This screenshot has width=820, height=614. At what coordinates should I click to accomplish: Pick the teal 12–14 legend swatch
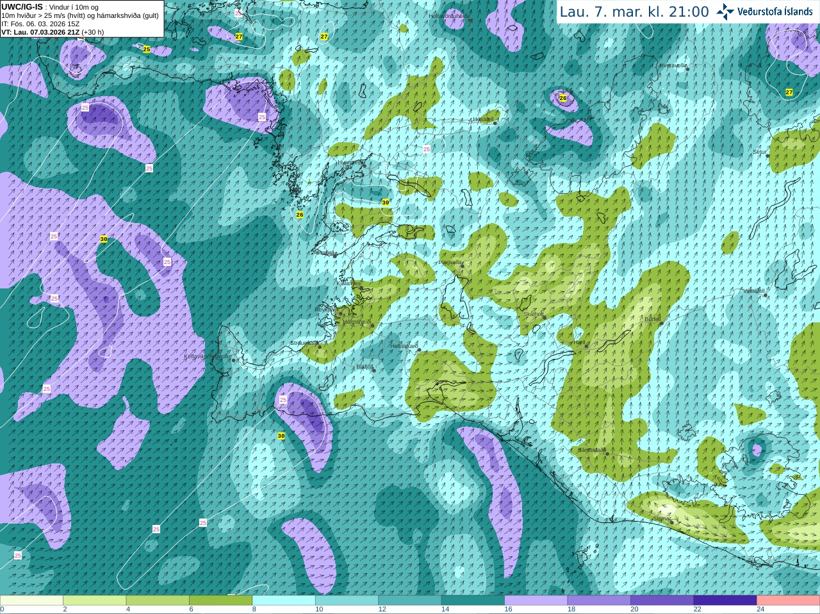[x=410, y=601]
